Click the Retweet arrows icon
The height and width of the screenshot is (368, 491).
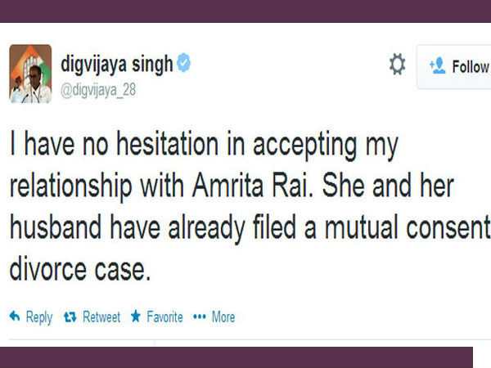[70, 316]
